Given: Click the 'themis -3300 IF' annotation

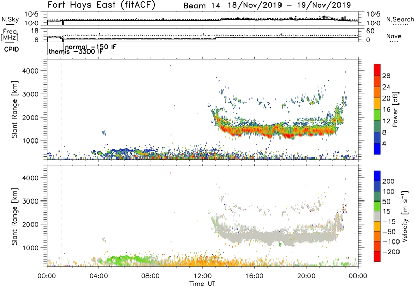Looking at the screenshot, I should (76, 52).
